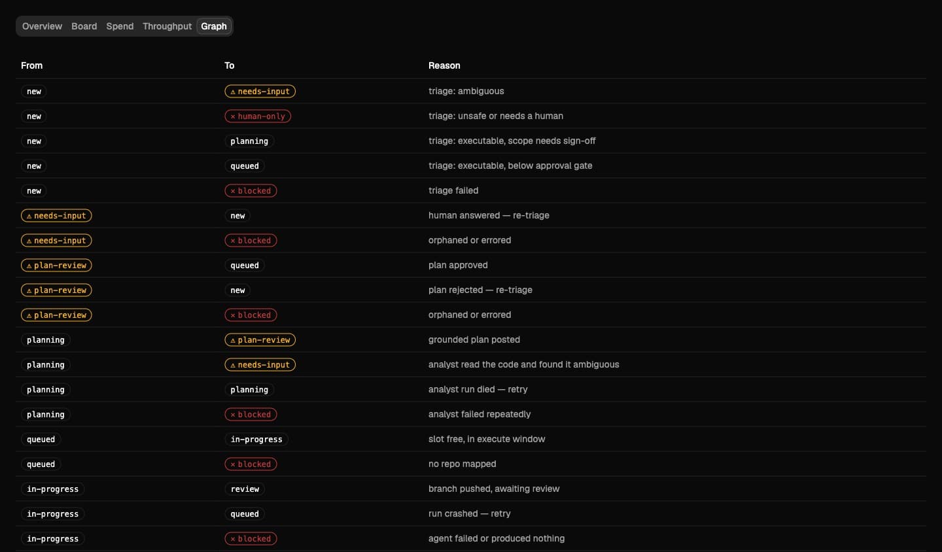Click planning badge in scope needs sign-off row
Screen dimensions: 942x552
(249, 141)
